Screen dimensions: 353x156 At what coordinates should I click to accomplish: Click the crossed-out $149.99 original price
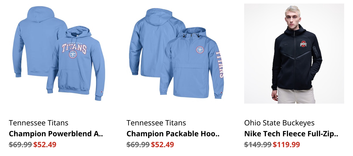258,145
